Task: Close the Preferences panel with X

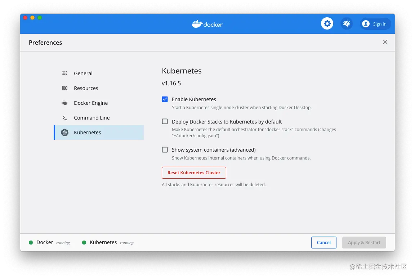Action: tap(385, 42)
